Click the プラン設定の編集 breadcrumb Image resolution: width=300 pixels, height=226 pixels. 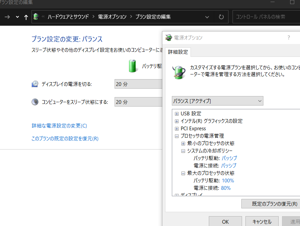click(x=153, y=17)
